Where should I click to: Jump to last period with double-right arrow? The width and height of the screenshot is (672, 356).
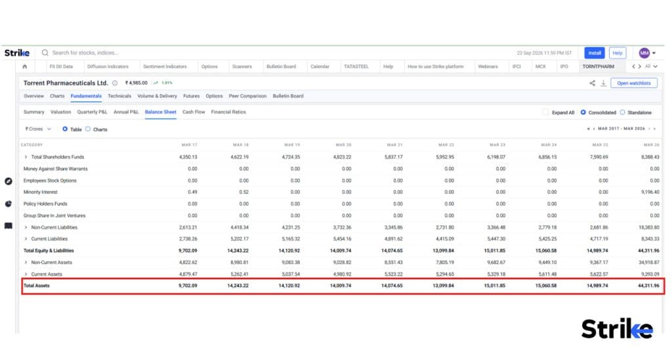point(654,129)
